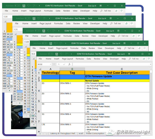Switch to Power Consumption sheet tab
The width and height of the screenshot is (155, 139).
pos(95,133)
